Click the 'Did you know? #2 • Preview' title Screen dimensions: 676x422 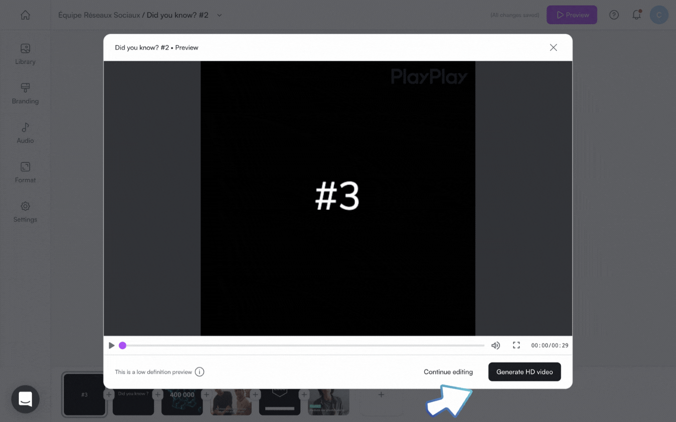click(x=156, y=48)
